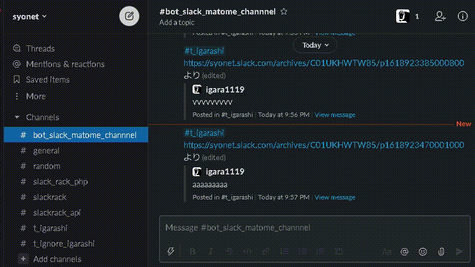475x267 pixels.
Task: Insert a link in message
Action: coord(266,251)
